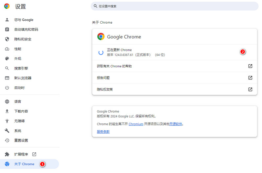This screenshot has height=173, width=262.
Task: Click the external link icon beside 扩展程序
Action: pyautogui.click(x=34, y=154)
